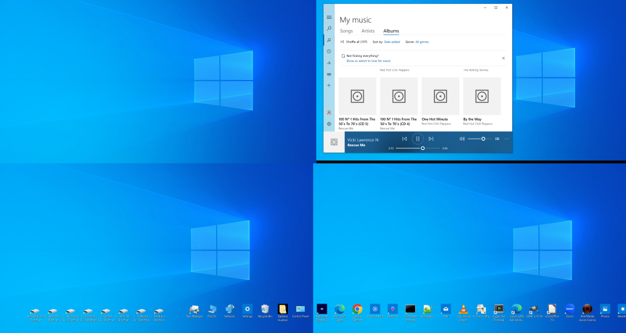Click 'Show us where to look for music' link

point(368,61)
